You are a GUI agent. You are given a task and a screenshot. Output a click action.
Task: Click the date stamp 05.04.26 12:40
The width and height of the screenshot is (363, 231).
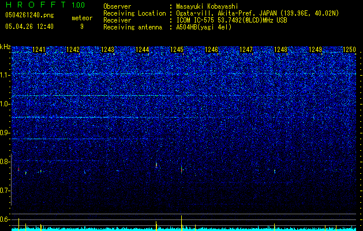point(29,27)
